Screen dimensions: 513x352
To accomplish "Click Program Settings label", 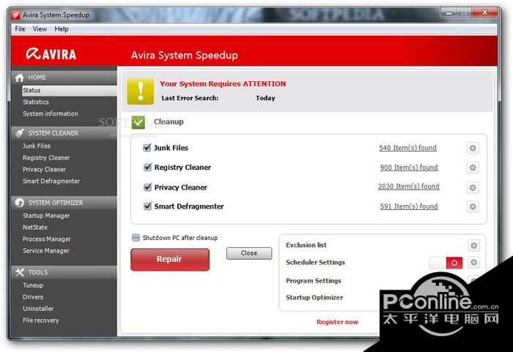I will point(314,281).
